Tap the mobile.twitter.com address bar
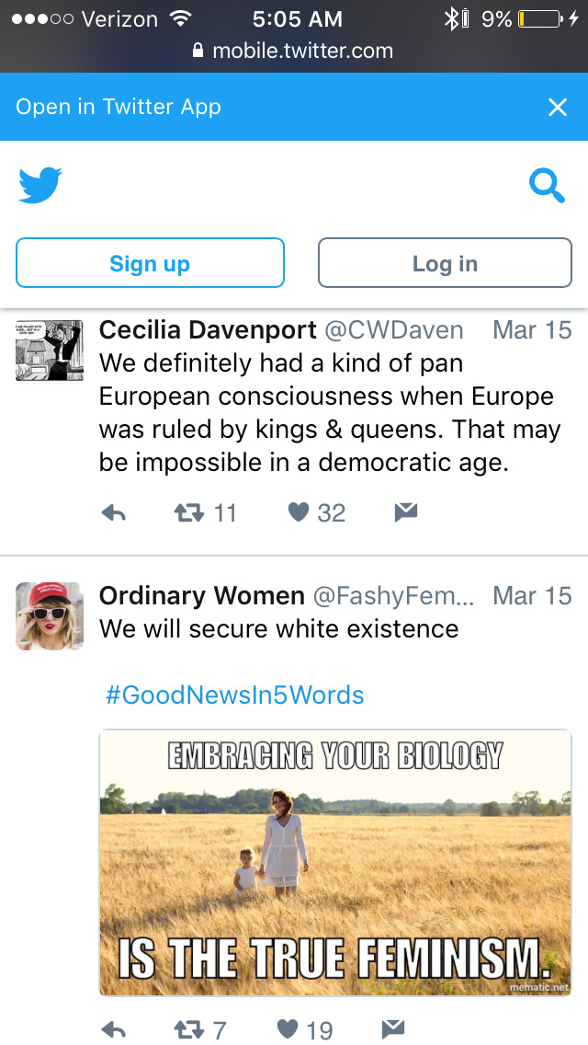Viewport: 588px width, 1045px height. pos(294,52)
